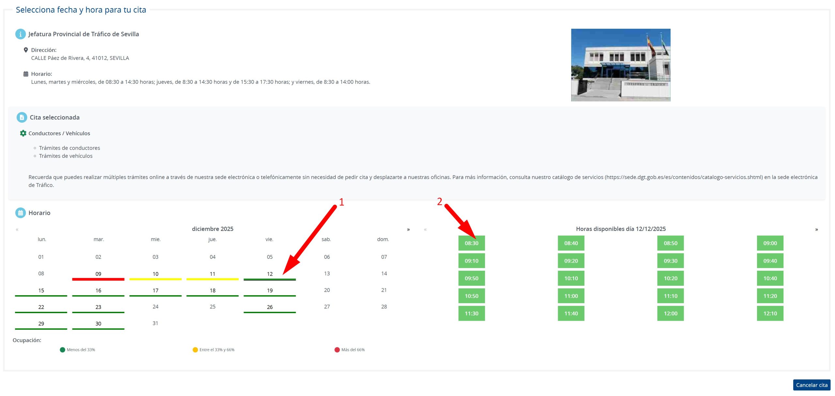Click the Jefatura de Tráfico building photo
Image resolution: width=835 pixels, height=396 pixels.
coord(620,65)
